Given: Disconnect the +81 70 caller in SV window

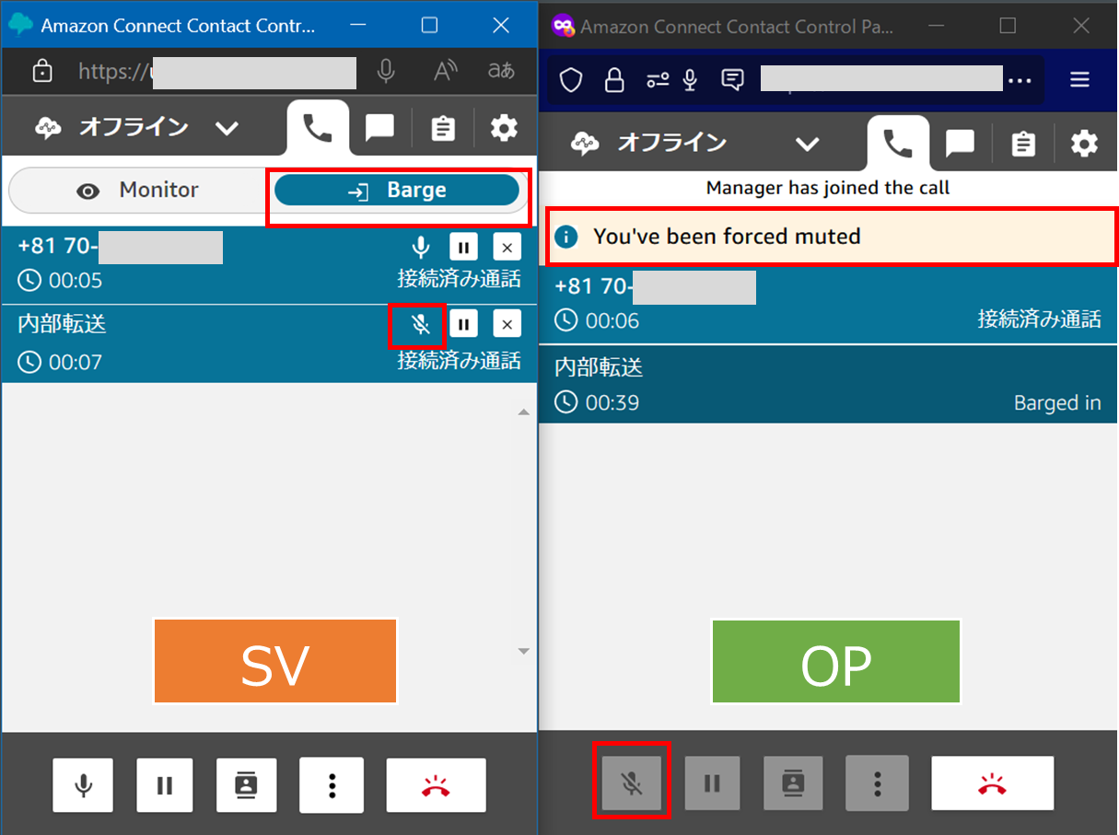Looking at the screenshot, I should coord(507,247).
